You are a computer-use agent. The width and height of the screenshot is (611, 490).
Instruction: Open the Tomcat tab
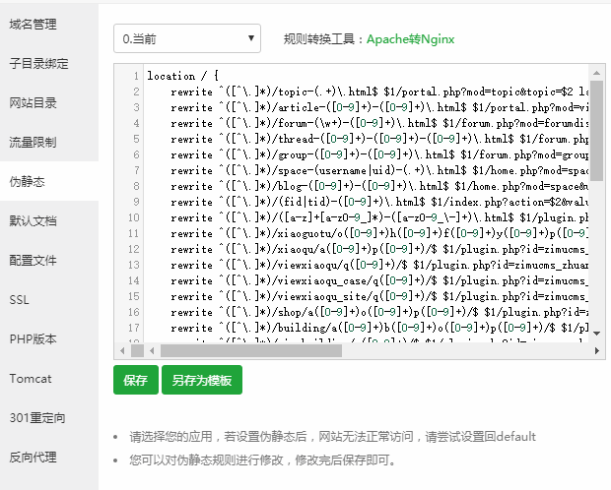point(49,378)
